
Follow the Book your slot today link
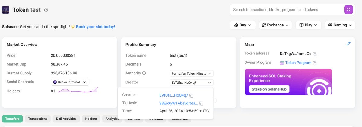coord(95,27)
